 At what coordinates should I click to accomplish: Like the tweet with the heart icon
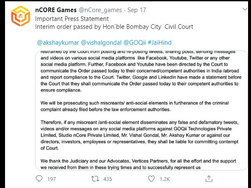[151, 179]
